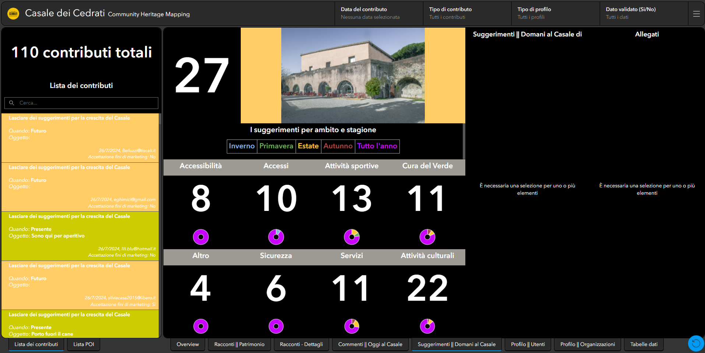Click the Sicurezza donut chart

pos(276,326)
